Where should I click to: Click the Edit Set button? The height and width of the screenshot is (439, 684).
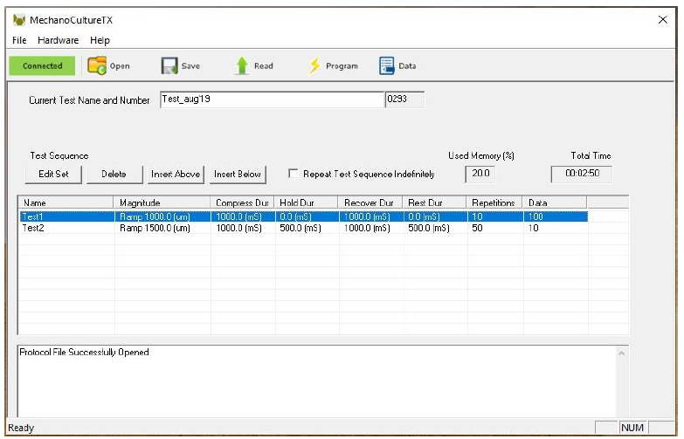coord(55,175)
